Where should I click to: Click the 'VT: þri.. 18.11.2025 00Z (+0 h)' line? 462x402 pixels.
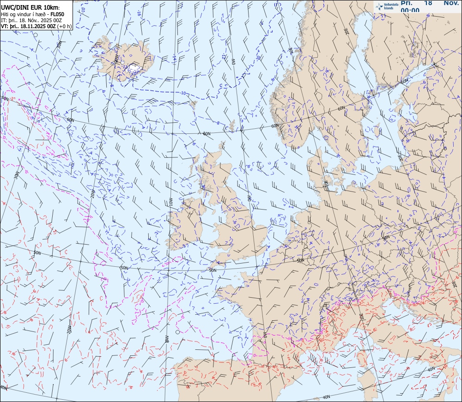click(x=36, y=26)
